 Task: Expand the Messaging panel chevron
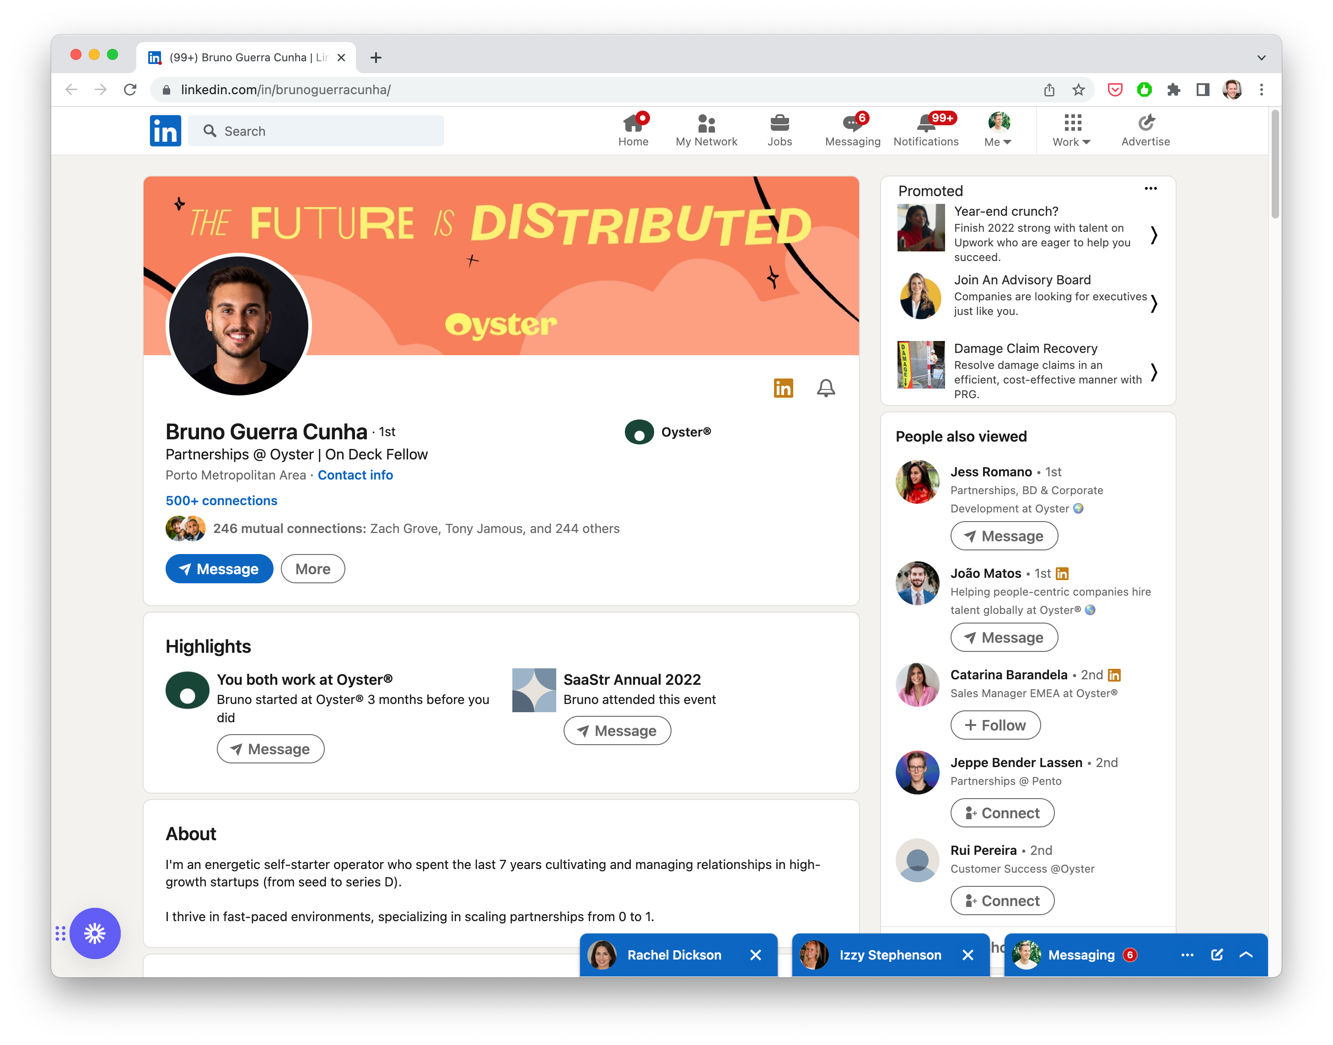pyautogui.click(x=1246, y=955)
